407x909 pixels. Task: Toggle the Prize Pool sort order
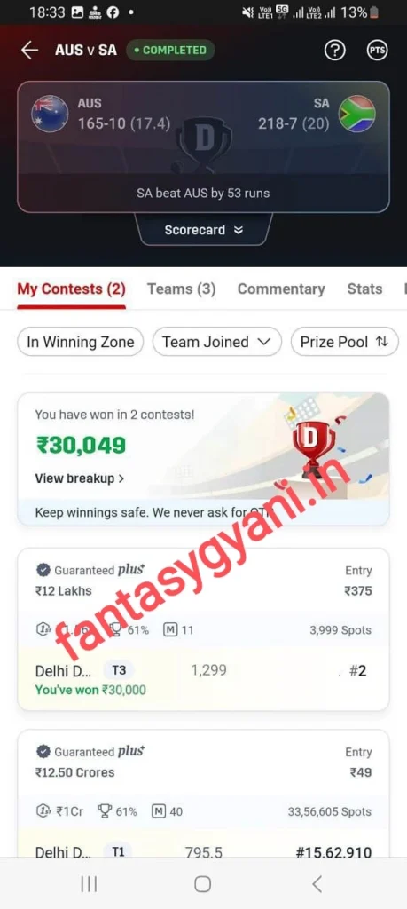pos(344,342)
